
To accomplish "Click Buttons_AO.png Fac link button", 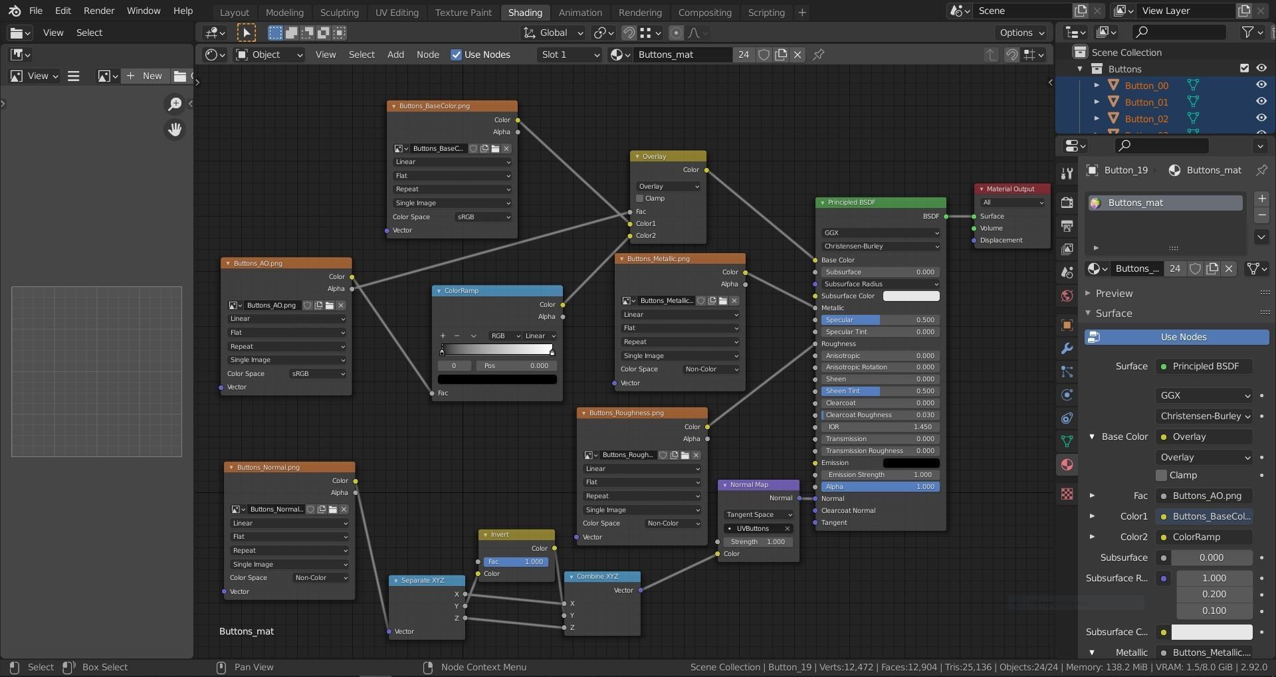I will tap(1204, 496).
